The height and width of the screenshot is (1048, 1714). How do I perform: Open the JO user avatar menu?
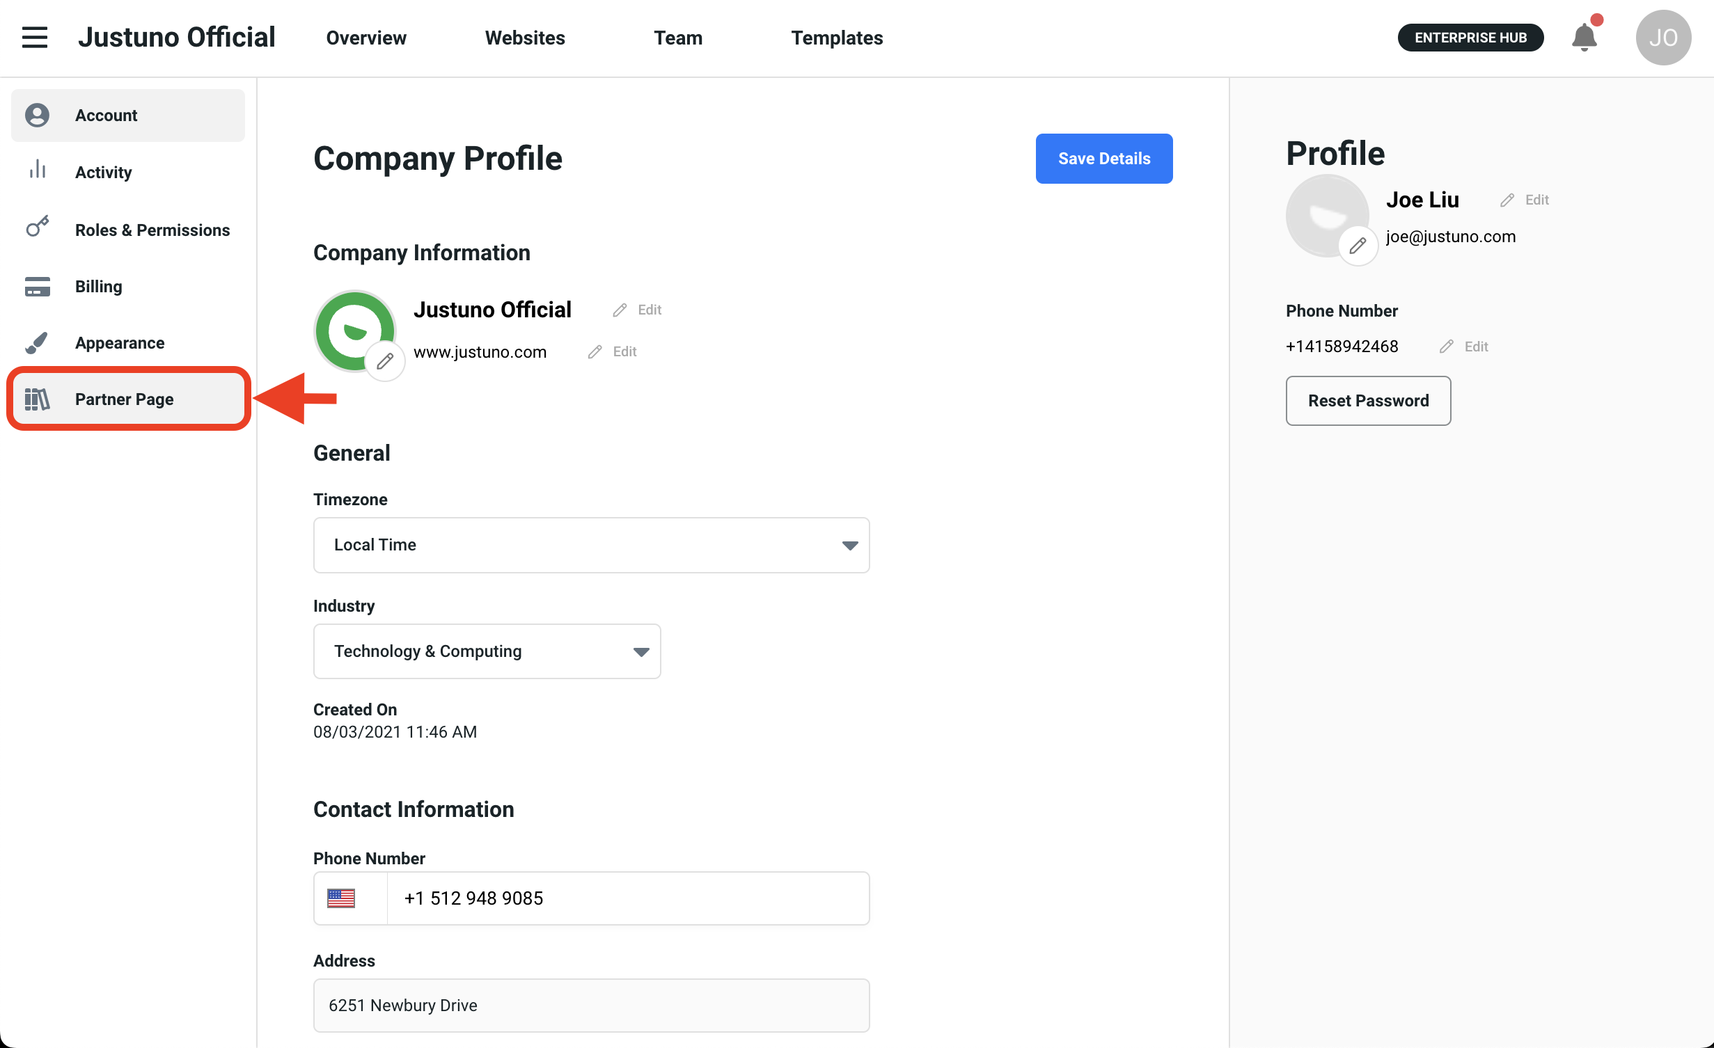1663,38
